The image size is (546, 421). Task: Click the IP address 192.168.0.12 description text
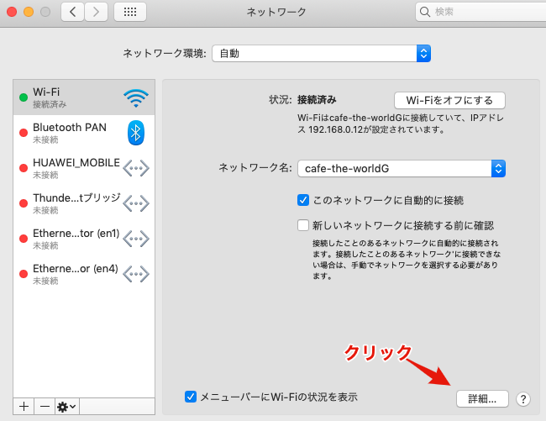(401, 124)
